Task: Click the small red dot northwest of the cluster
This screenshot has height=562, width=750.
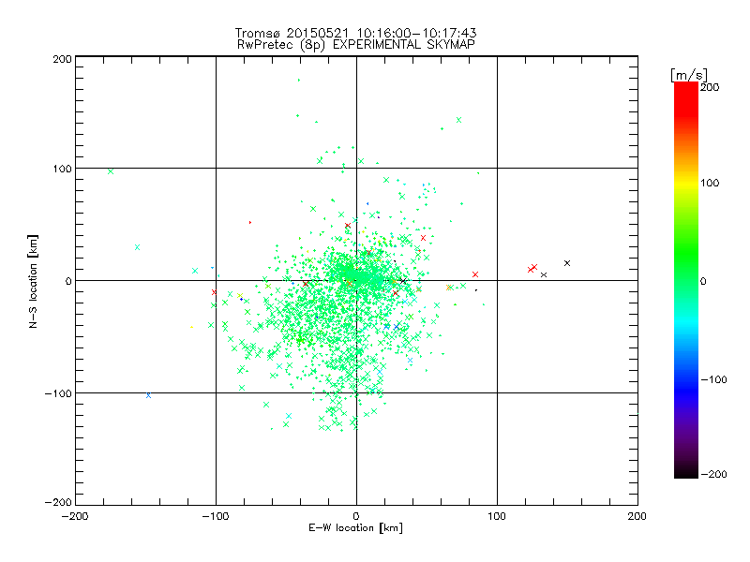Action: coord(250,222)
